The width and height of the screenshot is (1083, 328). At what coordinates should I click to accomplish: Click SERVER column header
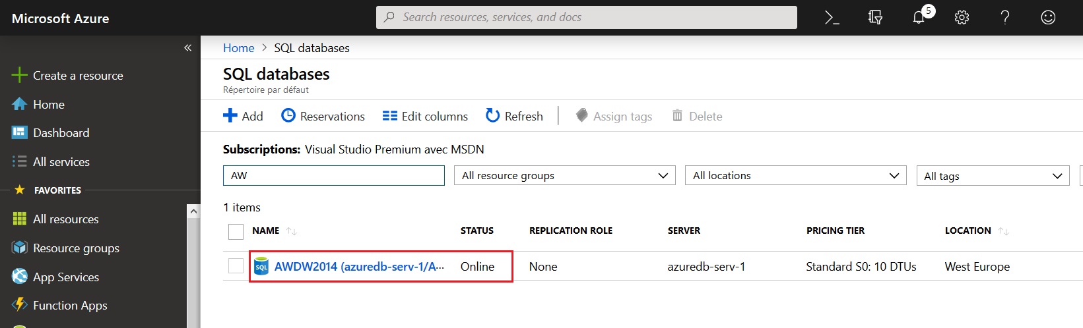coord(684,231)
